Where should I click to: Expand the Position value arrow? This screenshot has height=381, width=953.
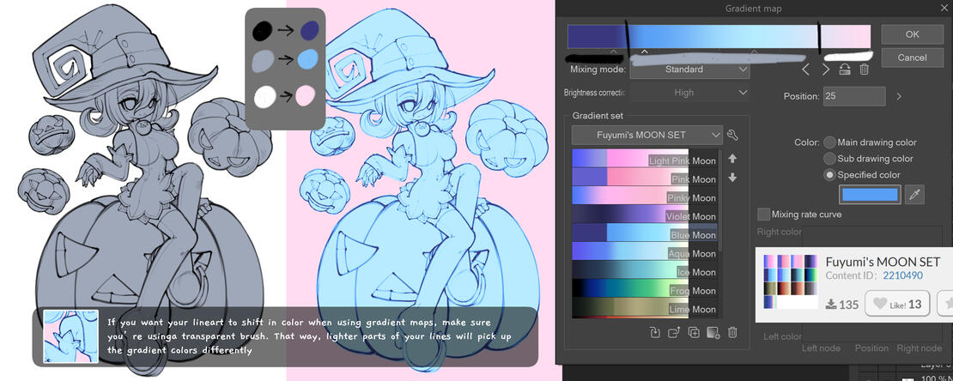(899, 97)
